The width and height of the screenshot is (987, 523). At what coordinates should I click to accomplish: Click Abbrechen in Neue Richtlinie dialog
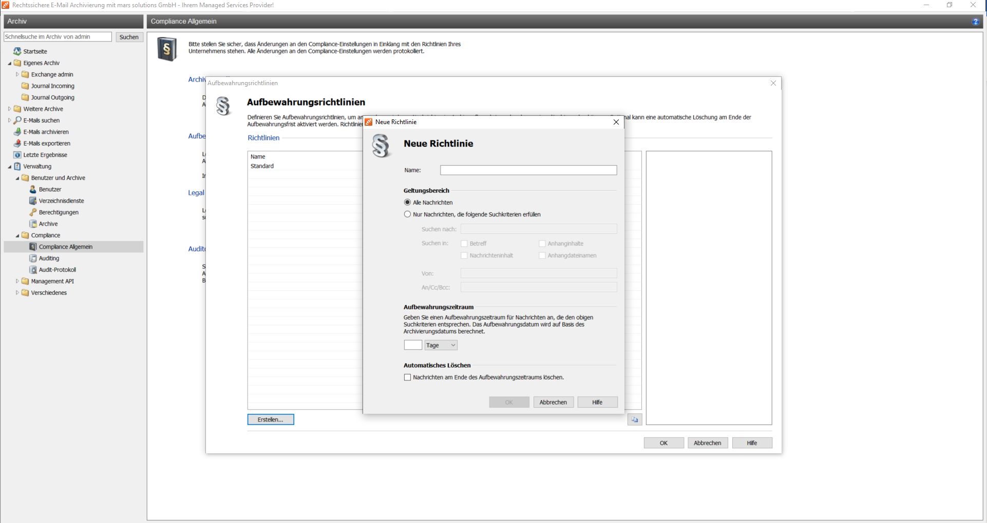coord(553,402)
